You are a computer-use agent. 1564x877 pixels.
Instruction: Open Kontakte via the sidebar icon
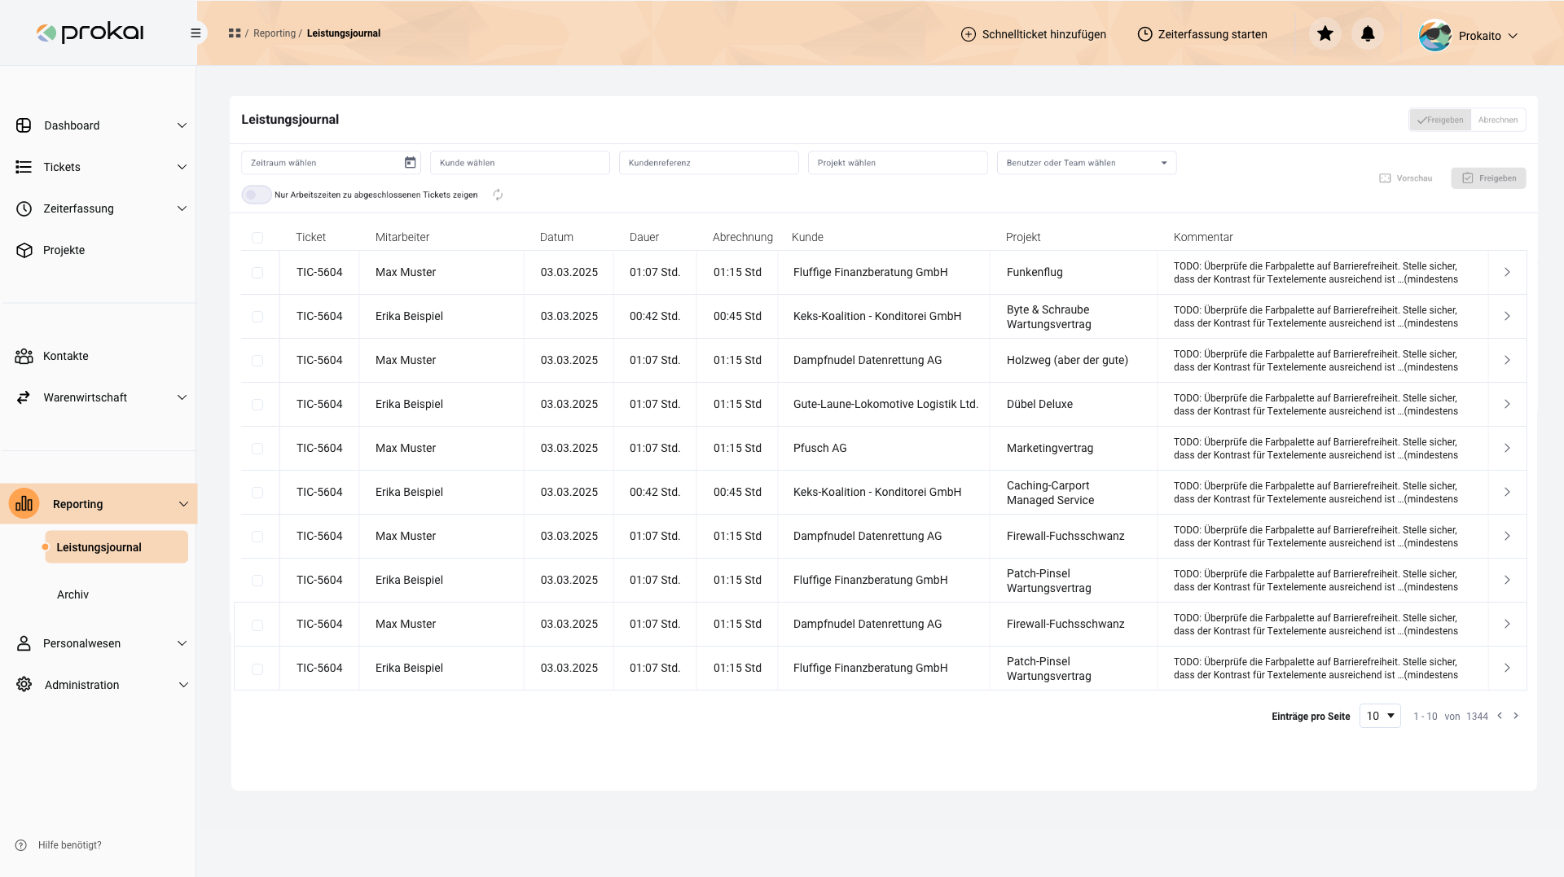tap(23, 356)
